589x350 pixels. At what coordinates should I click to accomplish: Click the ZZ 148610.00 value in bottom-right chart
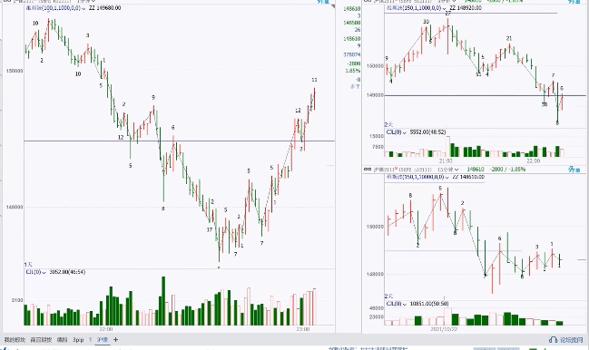[x=469, y=177]
